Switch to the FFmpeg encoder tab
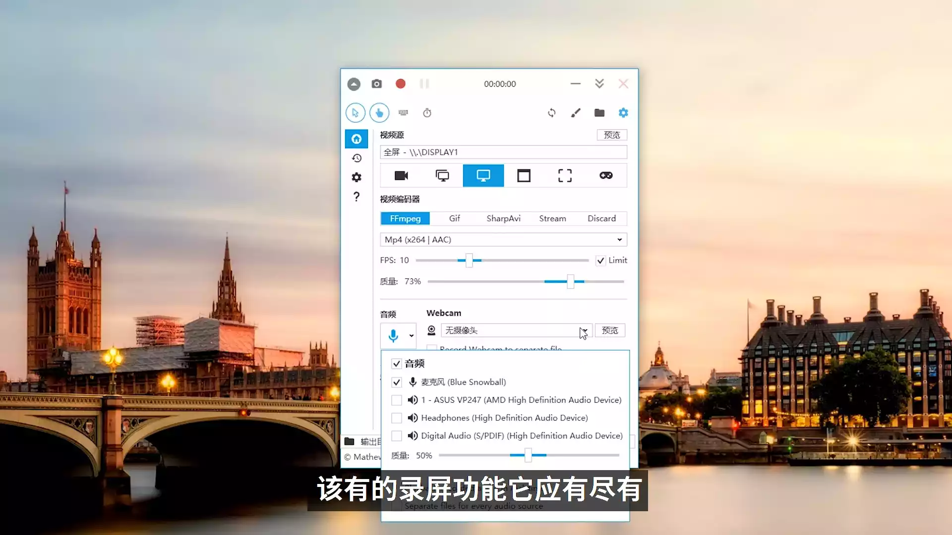Screen dimensions: 952x535 (405, 218)
